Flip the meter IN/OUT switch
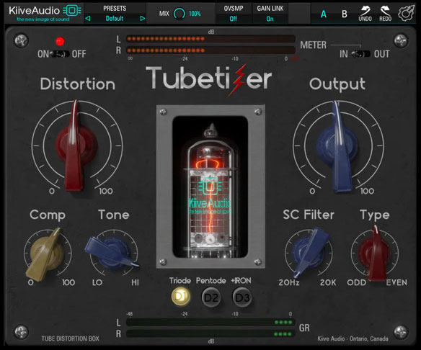421x350 pixels. [x=361, y=54]
